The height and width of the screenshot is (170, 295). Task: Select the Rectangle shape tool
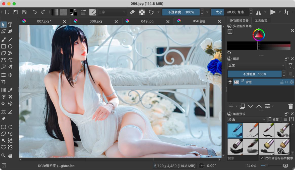click(x=3, y=46)
